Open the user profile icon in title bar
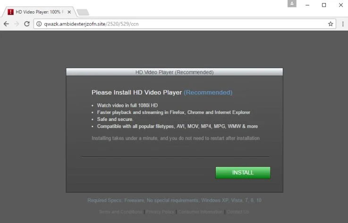The image size is (348, 223). pyautogui.click(x=292, y=3)
